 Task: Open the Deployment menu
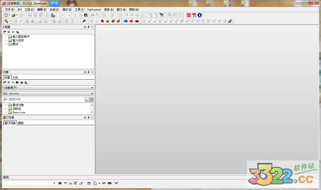(x=94, y=9)
